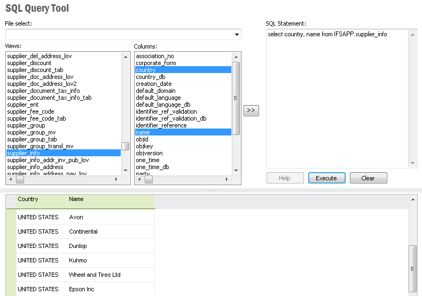Click inside the SQL Statement text area
This screenshot has height=296, width=422.
[337, 96]
